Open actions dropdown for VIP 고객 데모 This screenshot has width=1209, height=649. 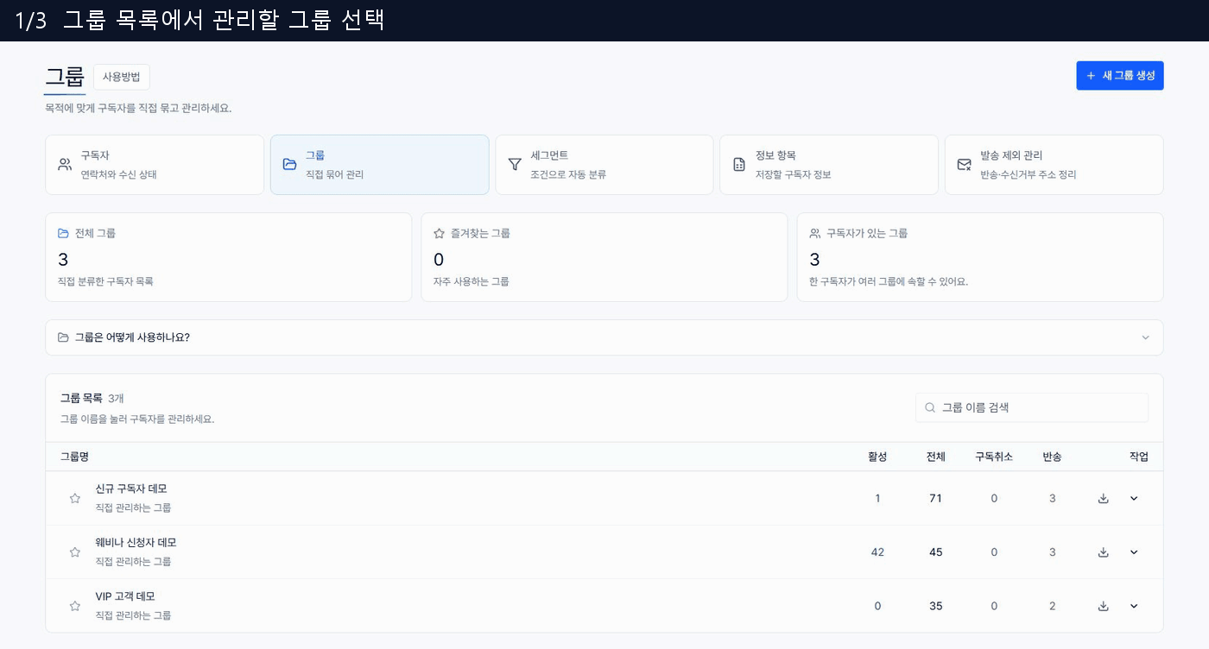point(1134,606)
